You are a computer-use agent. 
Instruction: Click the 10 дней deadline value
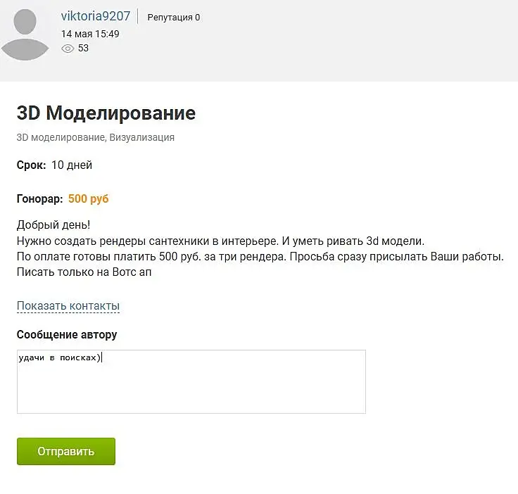72,165
